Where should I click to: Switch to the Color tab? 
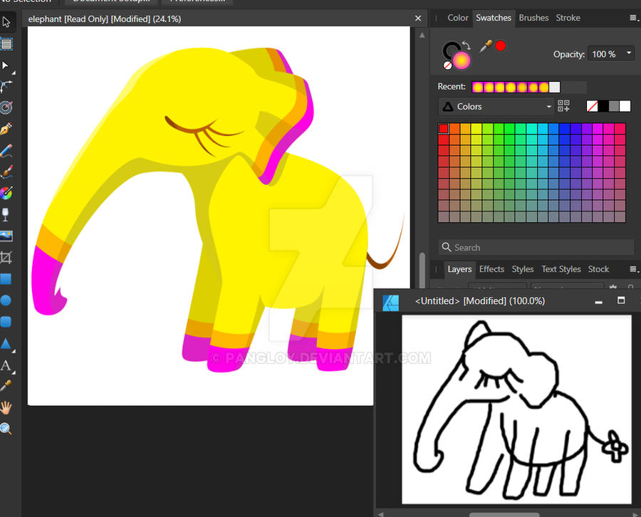pyautogui.click(x=457, y=18)
